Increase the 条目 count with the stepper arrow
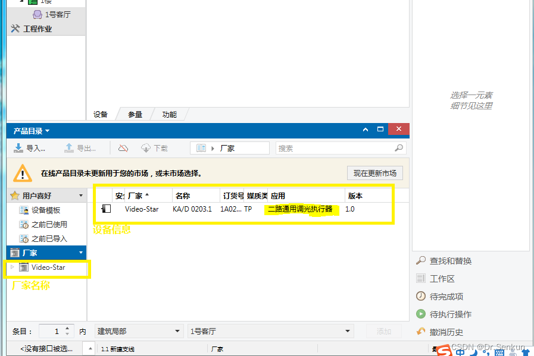 pyautogui.click(x=67, y=329)
